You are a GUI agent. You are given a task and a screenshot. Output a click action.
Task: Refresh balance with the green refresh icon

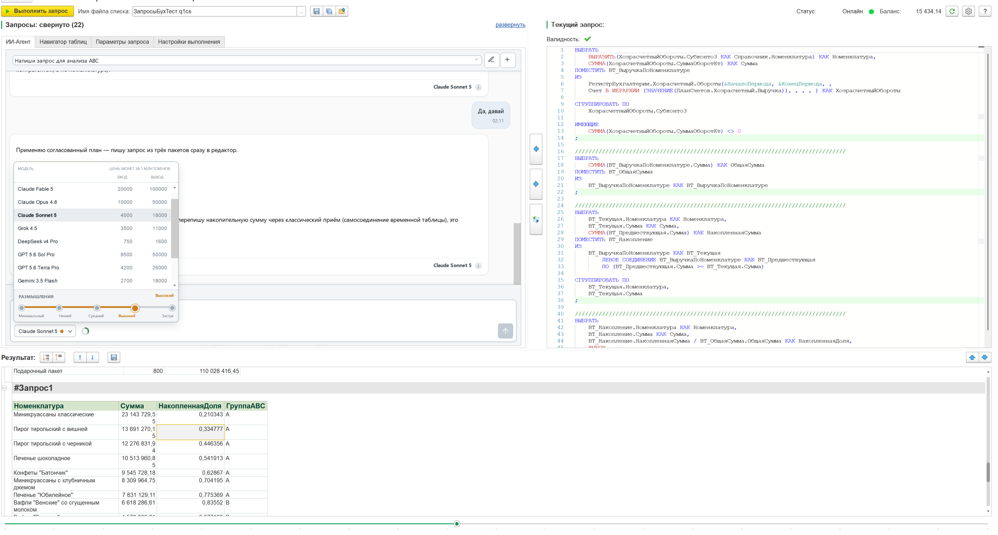click(x=952, y=11)
